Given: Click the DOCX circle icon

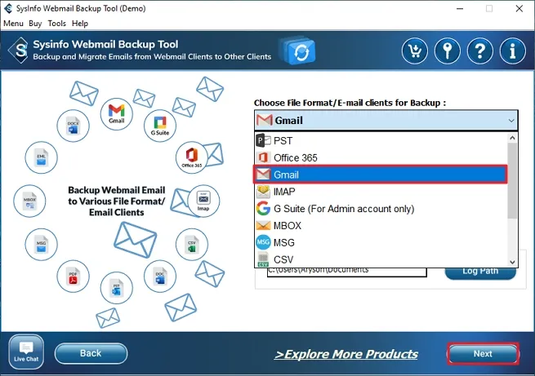Looking at the screenshot, I should click(x=73, y=126).
